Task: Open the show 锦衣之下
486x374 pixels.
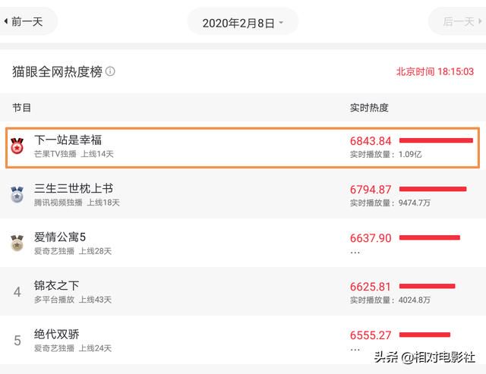Action: point(56,285)
